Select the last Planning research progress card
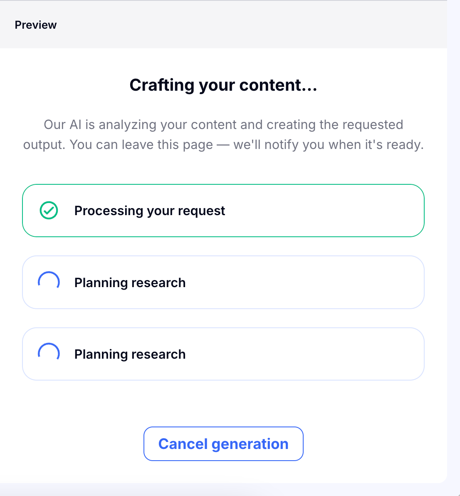 pos(223,354)
